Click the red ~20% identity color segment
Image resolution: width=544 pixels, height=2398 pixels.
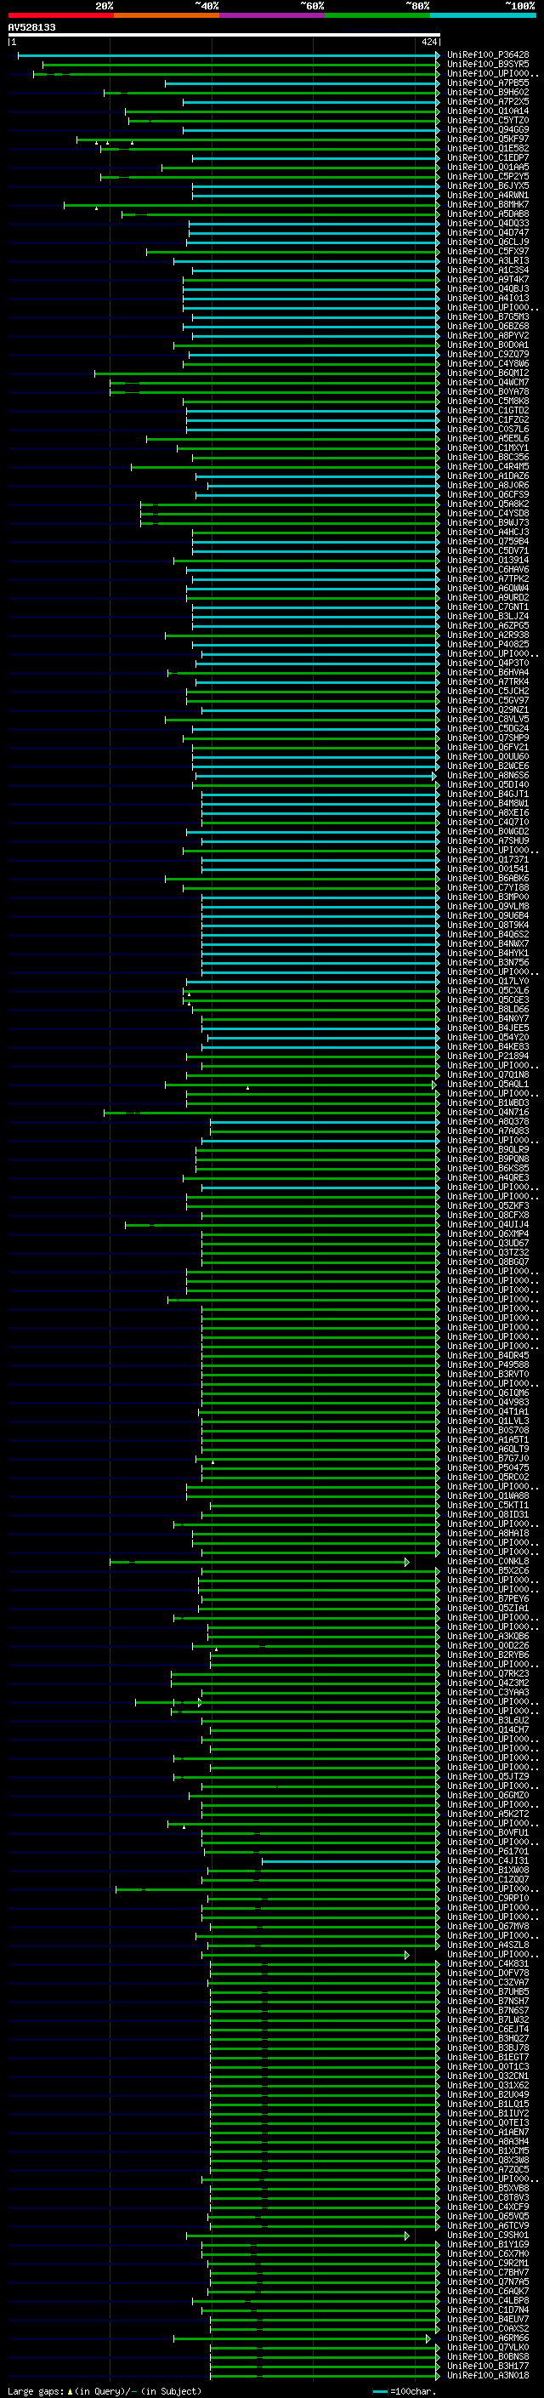[60, 16]
